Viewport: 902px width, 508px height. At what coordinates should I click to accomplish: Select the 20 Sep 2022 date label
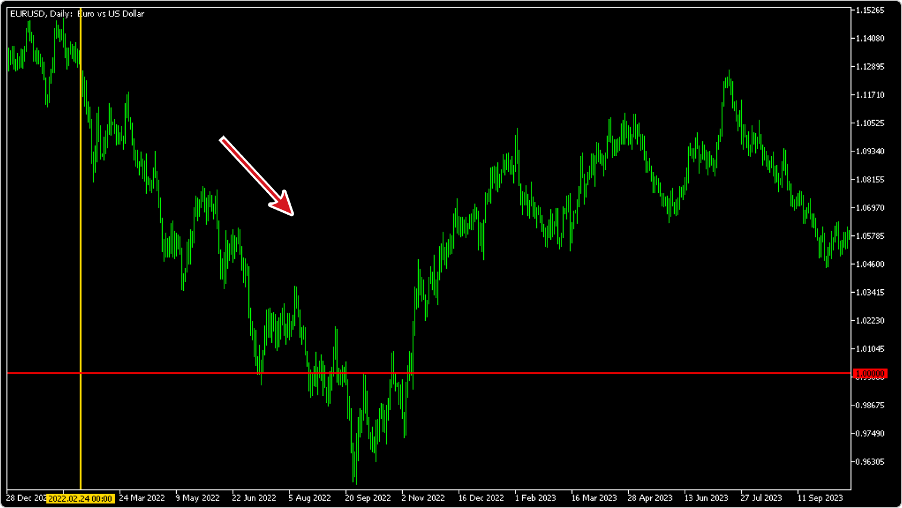tap(368, 498)
